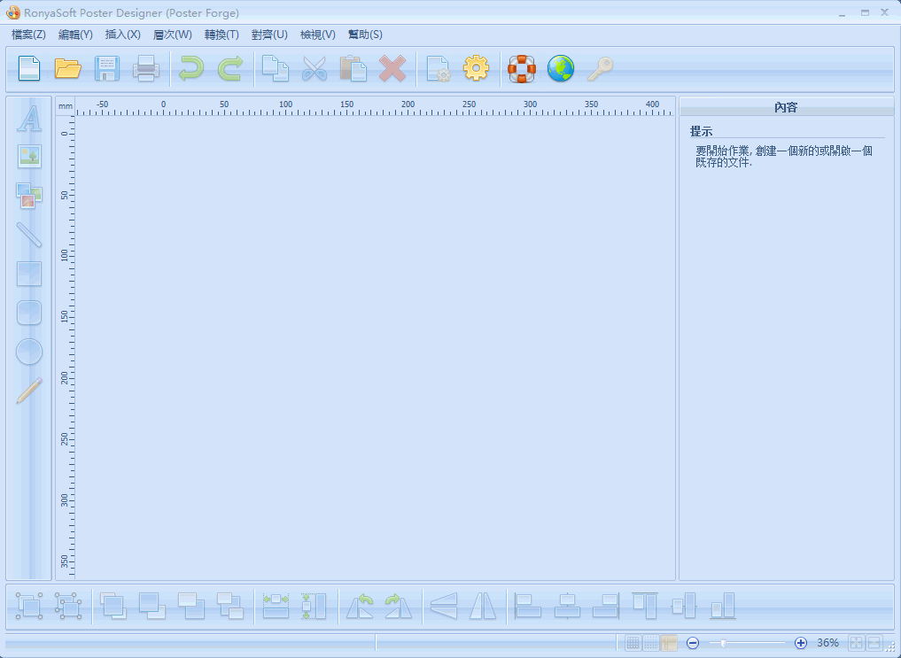Toggle the rulers display button
Viewport: 901px width, 658px height.
point(669,643)
